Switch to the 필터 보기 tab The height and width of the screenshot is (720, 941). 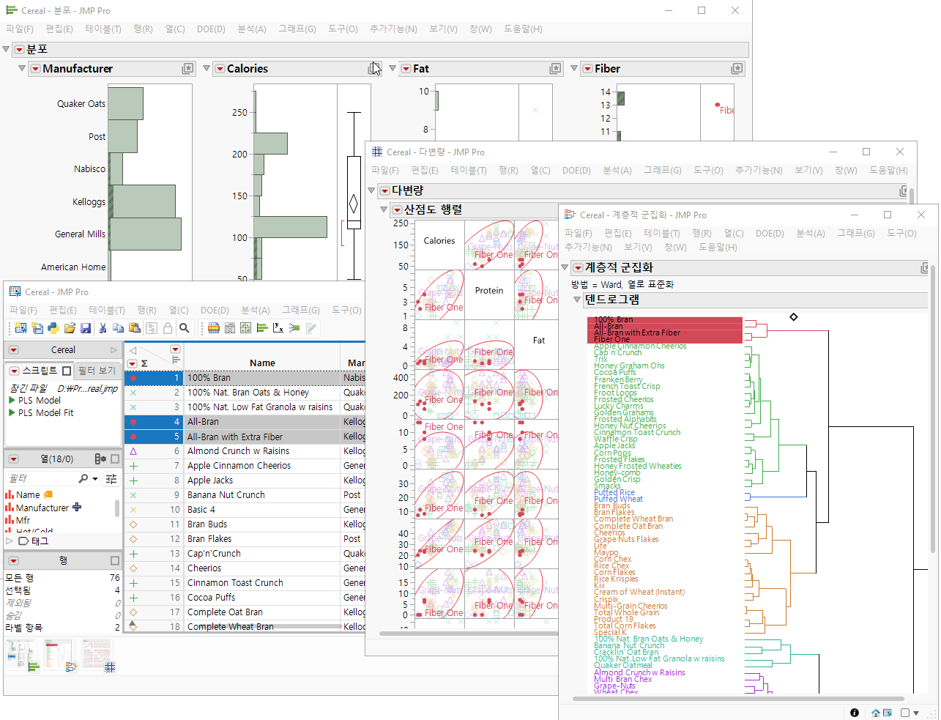point(97,371)
